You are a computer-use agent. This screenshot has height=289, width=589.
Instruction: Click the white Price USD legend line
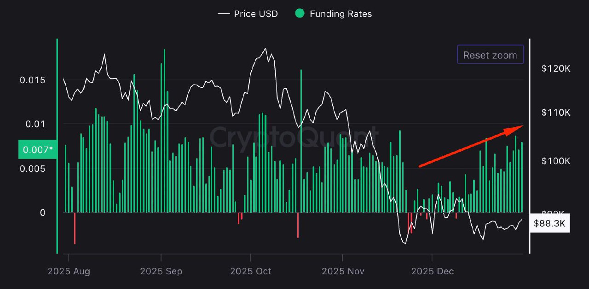pos(224,14)
